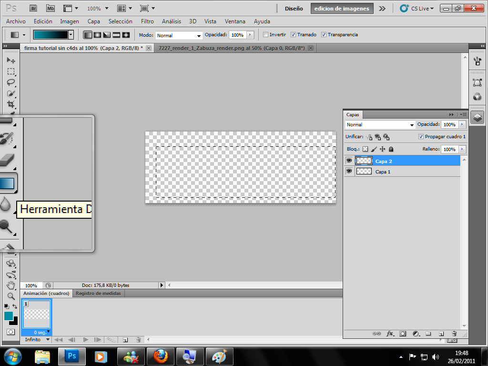Open background black color picker
The height and width of the screenshot is (366, 488).
coord(15,322)
